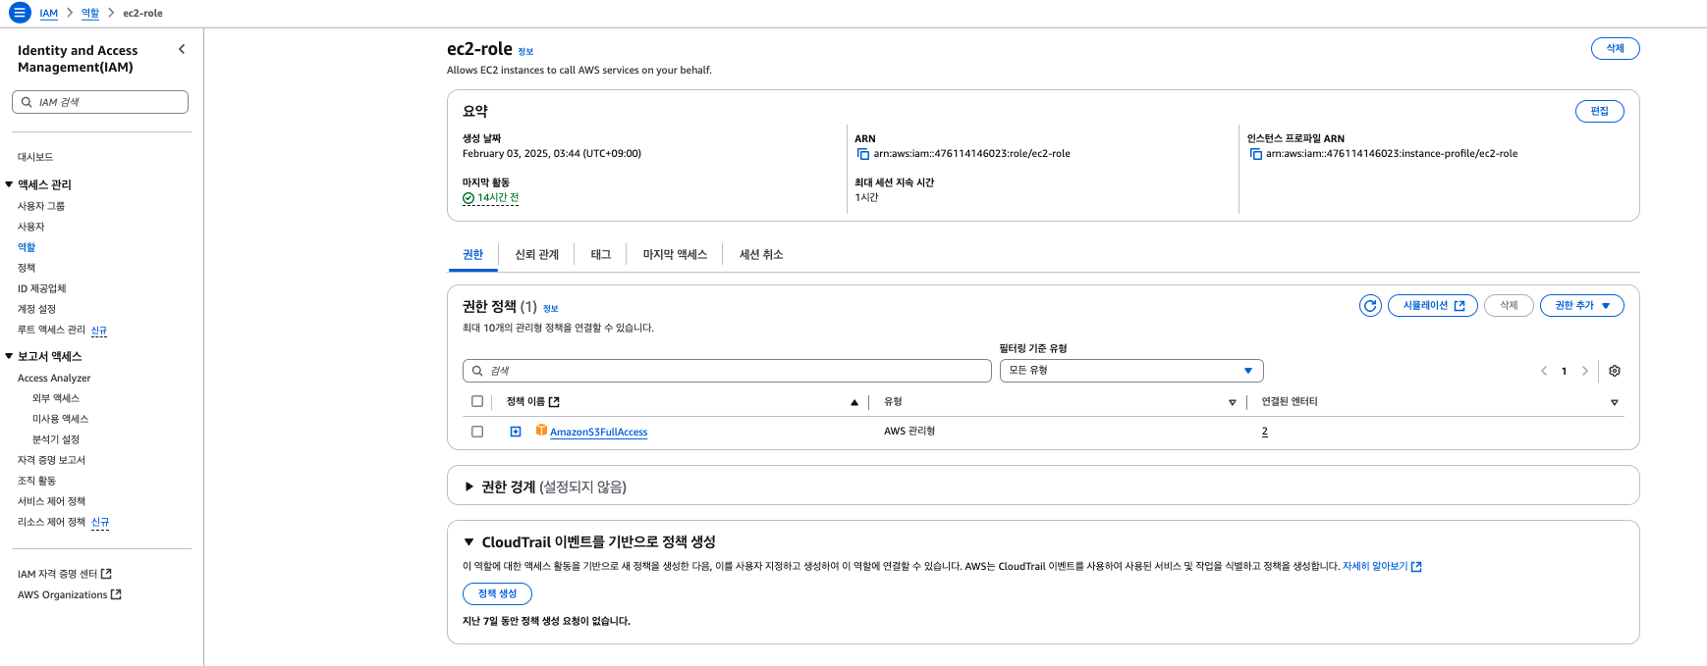Screen dimensions: 1707x666
Task: Click the 삭제 button for ec2-role
Action: (1615, 48)
